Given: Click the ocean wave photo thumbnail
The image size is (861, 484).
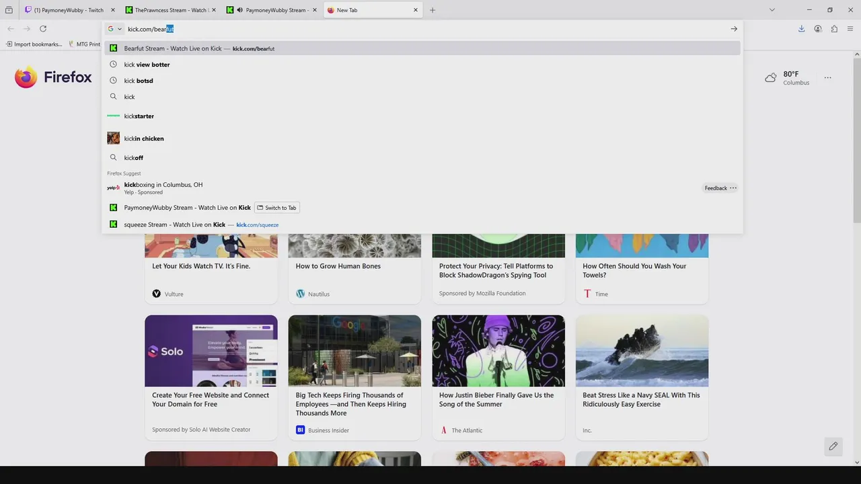Looking at the screenshot, I should coord(642,351).
